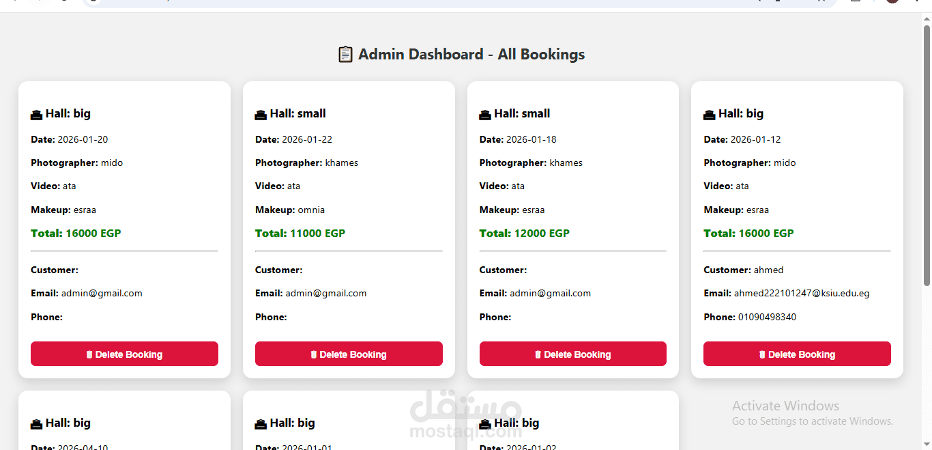Click hall icon on the 2026-01-20 booking card

[x=37, y=115]
